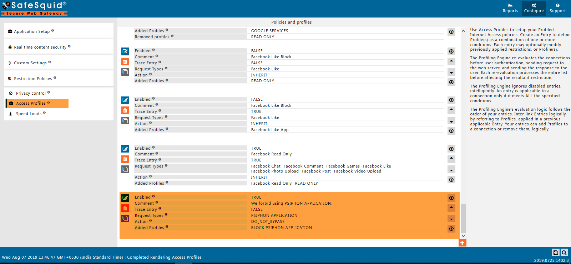Open the search magnifier icon
The width and height of the screenshot is (571, 264).
[564, 253]
